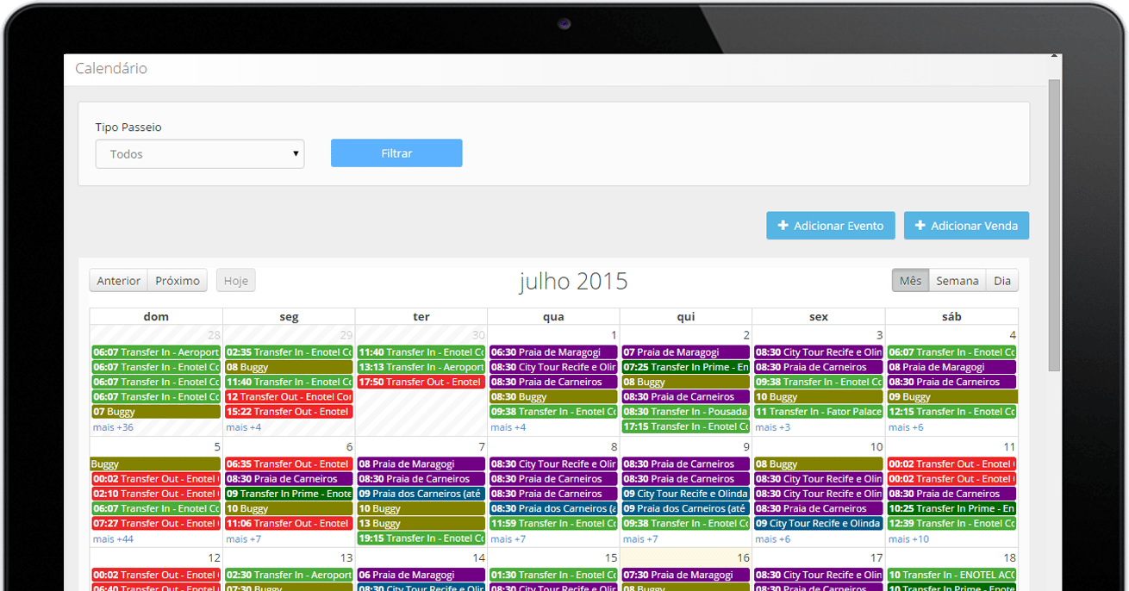Go to previous month with Anterior
The width and height of the screenshot is (1129, 591).
point(119,281)
